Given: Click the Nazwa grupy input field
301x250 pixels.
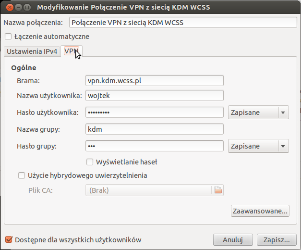Looking at the screenshot, I should [154, 129].
